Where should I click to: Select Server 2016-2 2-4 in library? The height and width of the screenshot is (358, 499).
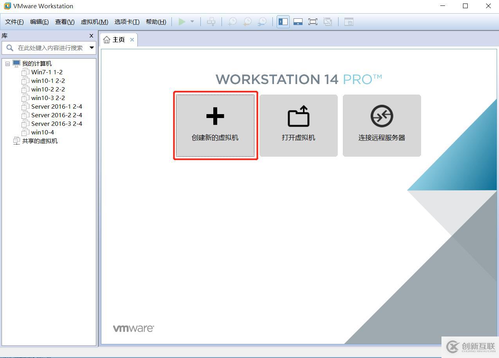coord(57,115)
